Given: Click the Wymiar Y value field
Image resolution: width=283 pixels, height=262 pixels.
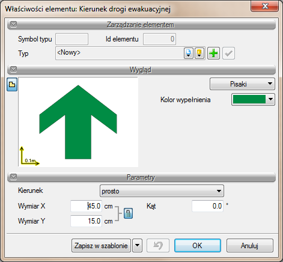Looking at the screenshot, I should (x=86, y=221).
